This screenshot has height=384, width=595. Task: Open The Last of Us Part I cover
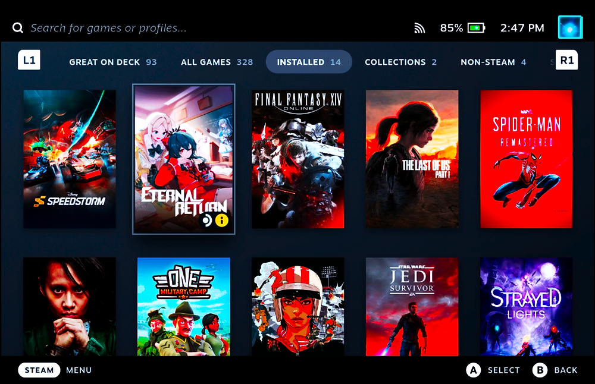tap(412, 159)
